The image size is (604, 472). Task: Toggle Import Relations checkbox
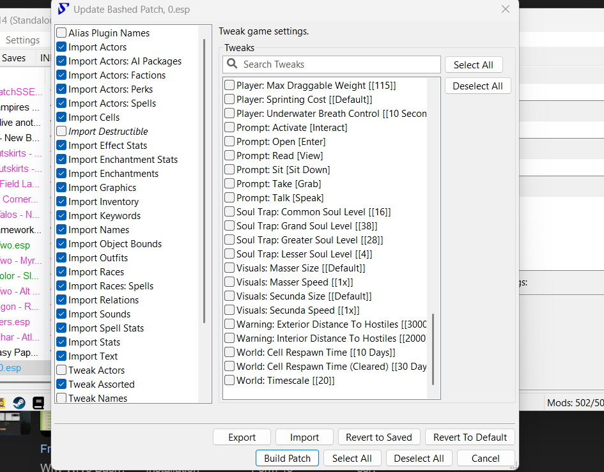point(61,300)
